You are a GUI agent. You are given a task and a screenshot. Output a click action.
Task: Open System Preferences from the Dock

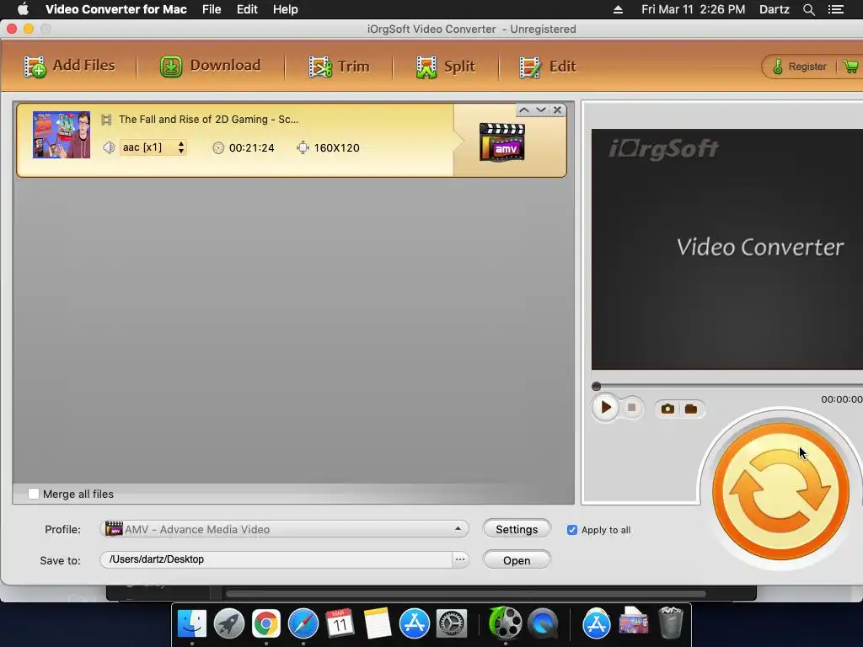[452, 623]
